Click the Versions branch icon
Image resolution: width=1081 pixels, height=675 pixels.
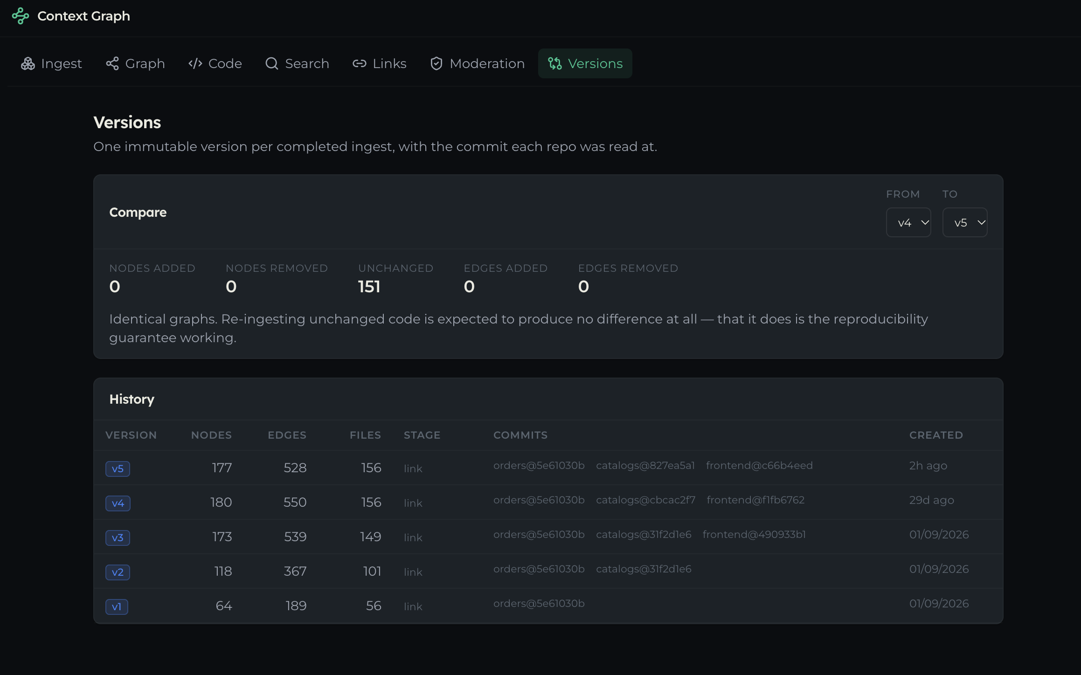(x=555, y=63)
